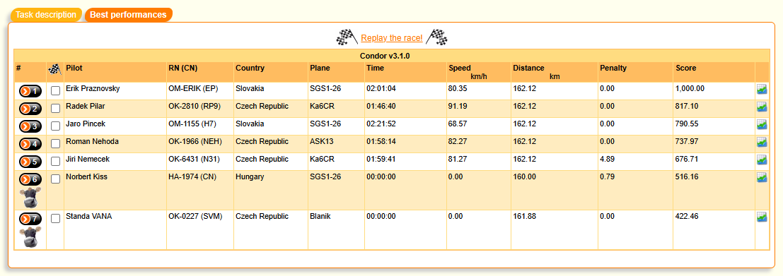Image resolution: width=783 pixels, height=276 pixels.
Task: Click the checkered flag icon left of Replay link
Action: [347, 37]
